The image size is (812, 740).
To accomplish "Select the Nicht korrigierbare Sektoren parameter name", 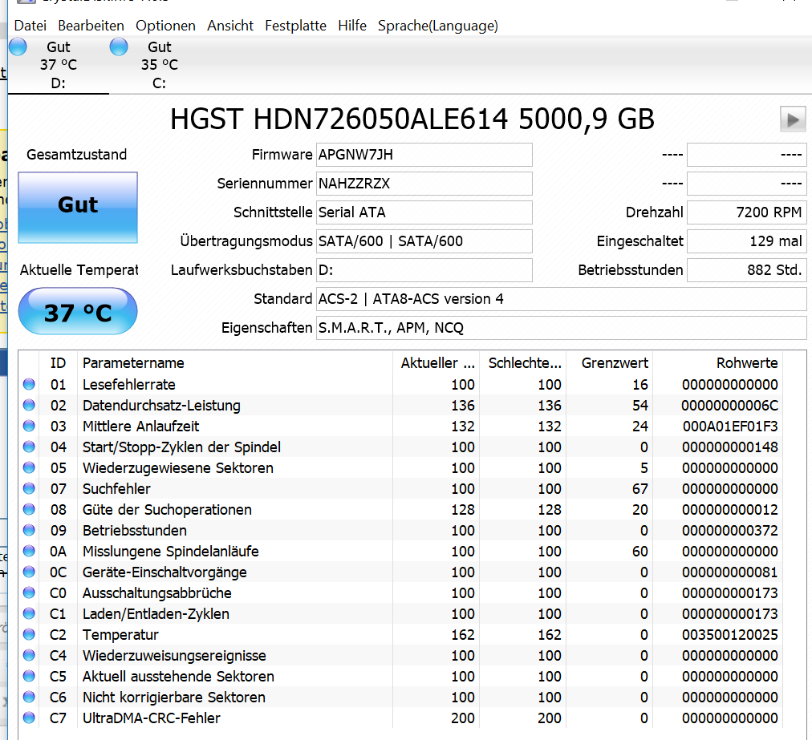I will point(174,698).
